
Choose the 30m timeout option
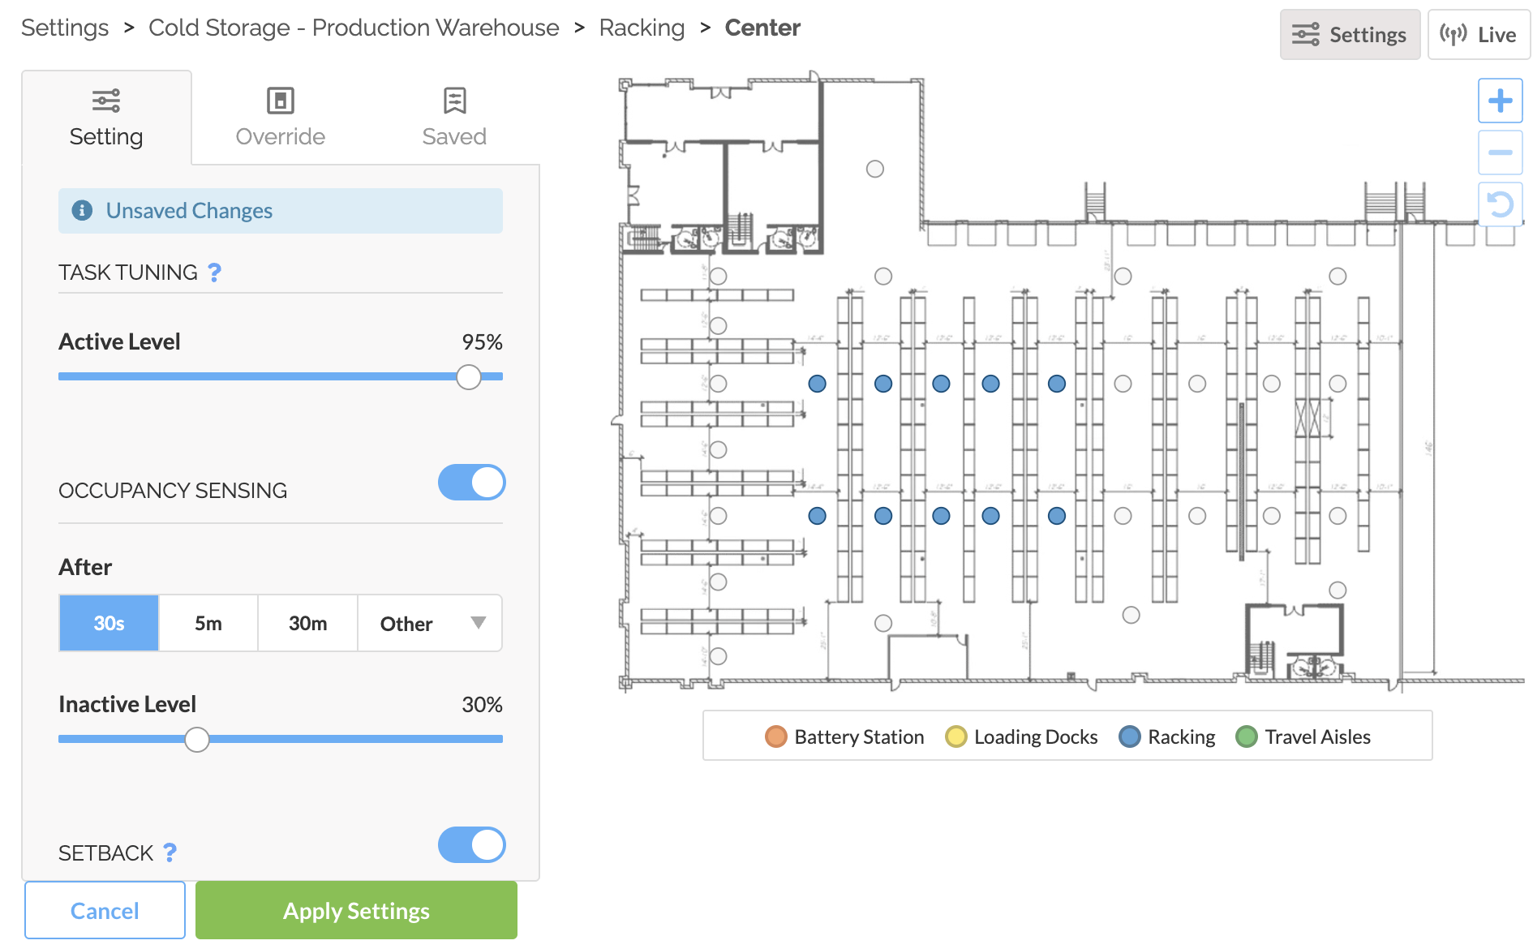[x=307, y=623]
